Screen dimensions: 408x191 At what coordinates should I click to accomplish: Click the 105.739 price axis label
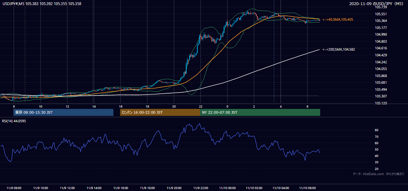pos(381,7)
